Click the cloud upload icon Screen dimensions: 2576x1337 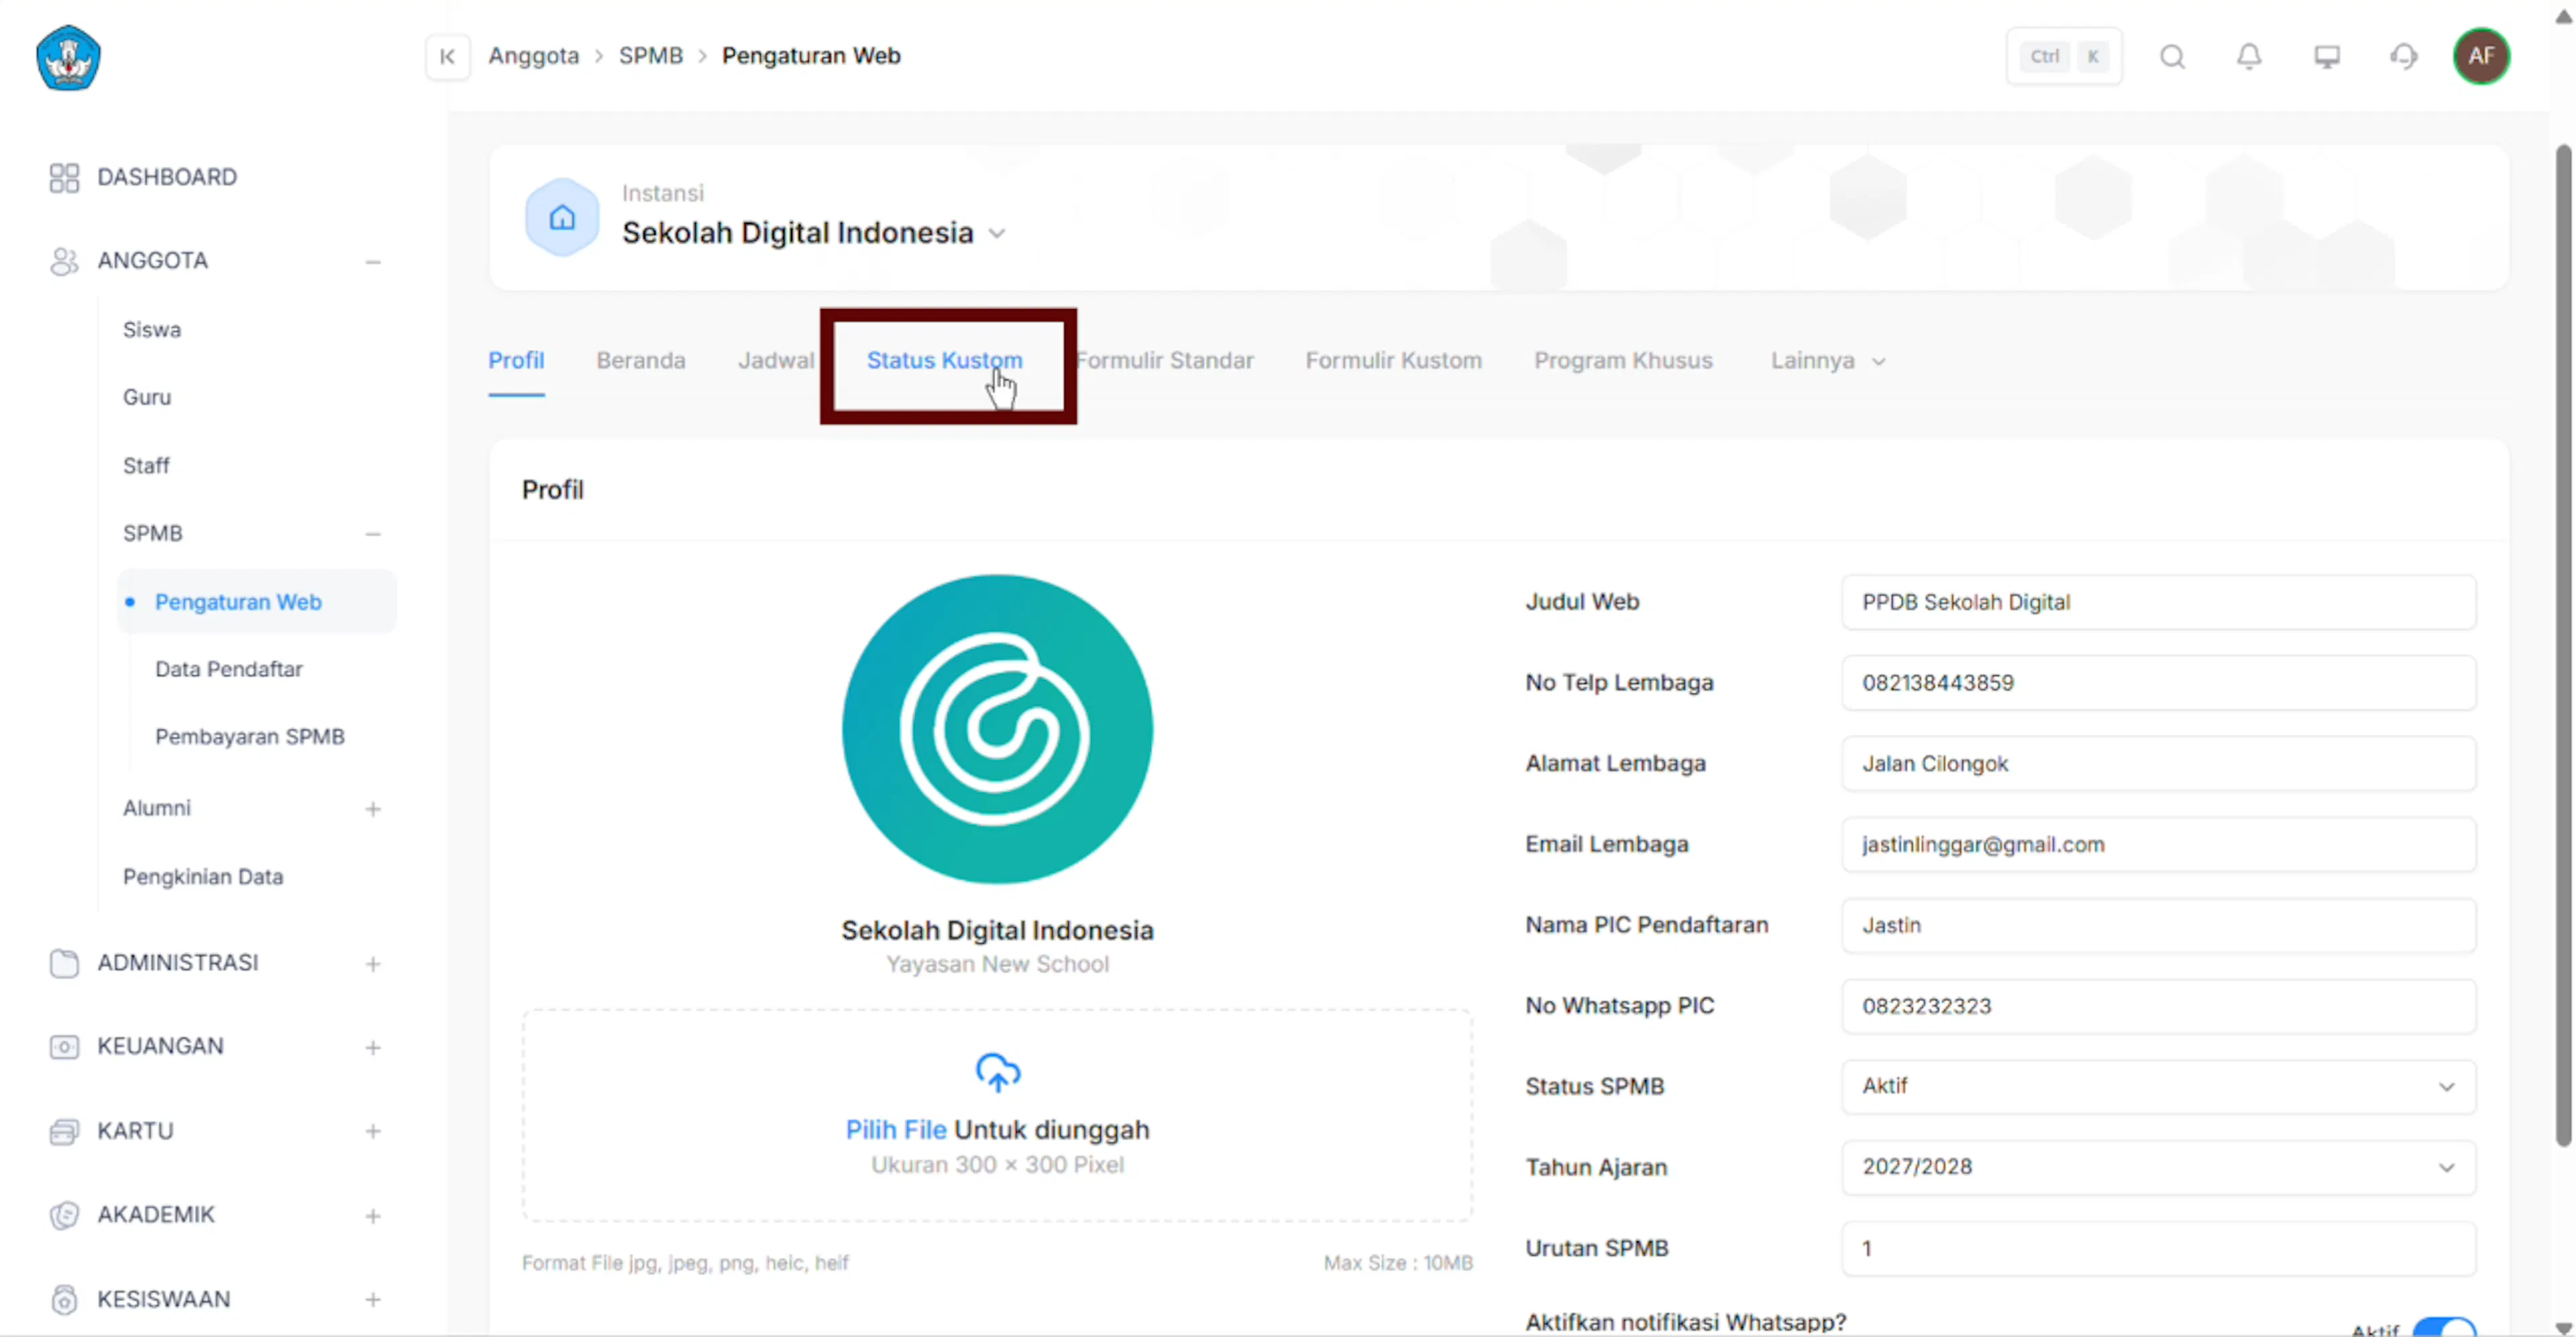click(x=997, y=1072)
